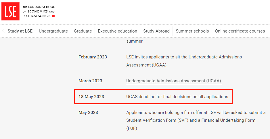The height and width of the screenshot is (139, 270).
Task: Click the February 2023 date label
Action: point(93,57)
